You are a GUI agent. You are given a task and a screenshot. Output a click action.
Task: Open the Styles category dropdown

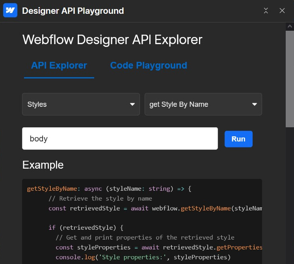[81, 104]
